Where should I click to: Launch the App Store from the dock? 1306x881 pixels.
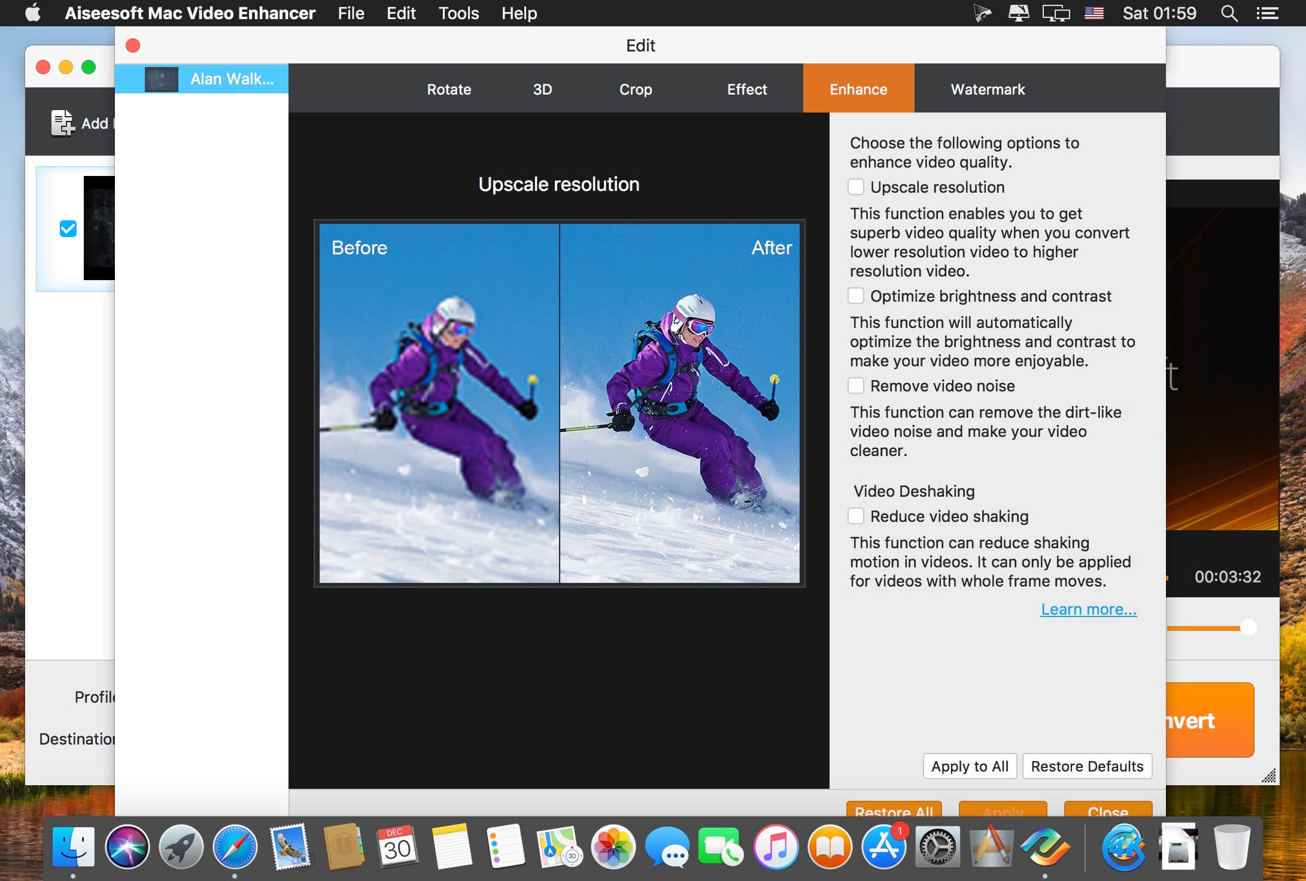coord(883,847)
